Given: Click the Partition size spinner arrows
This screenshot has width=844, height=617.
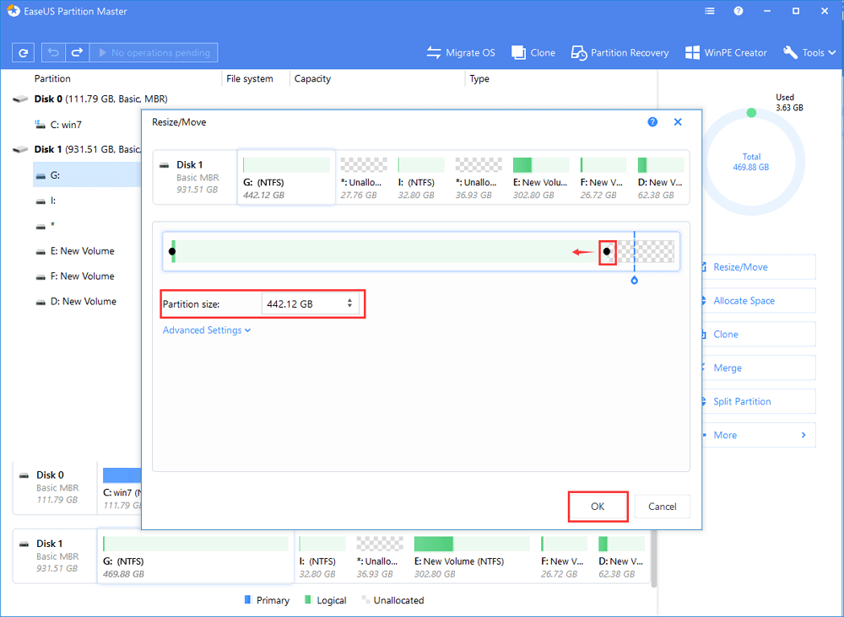Looking at the screenshot, I should point(349,303).
